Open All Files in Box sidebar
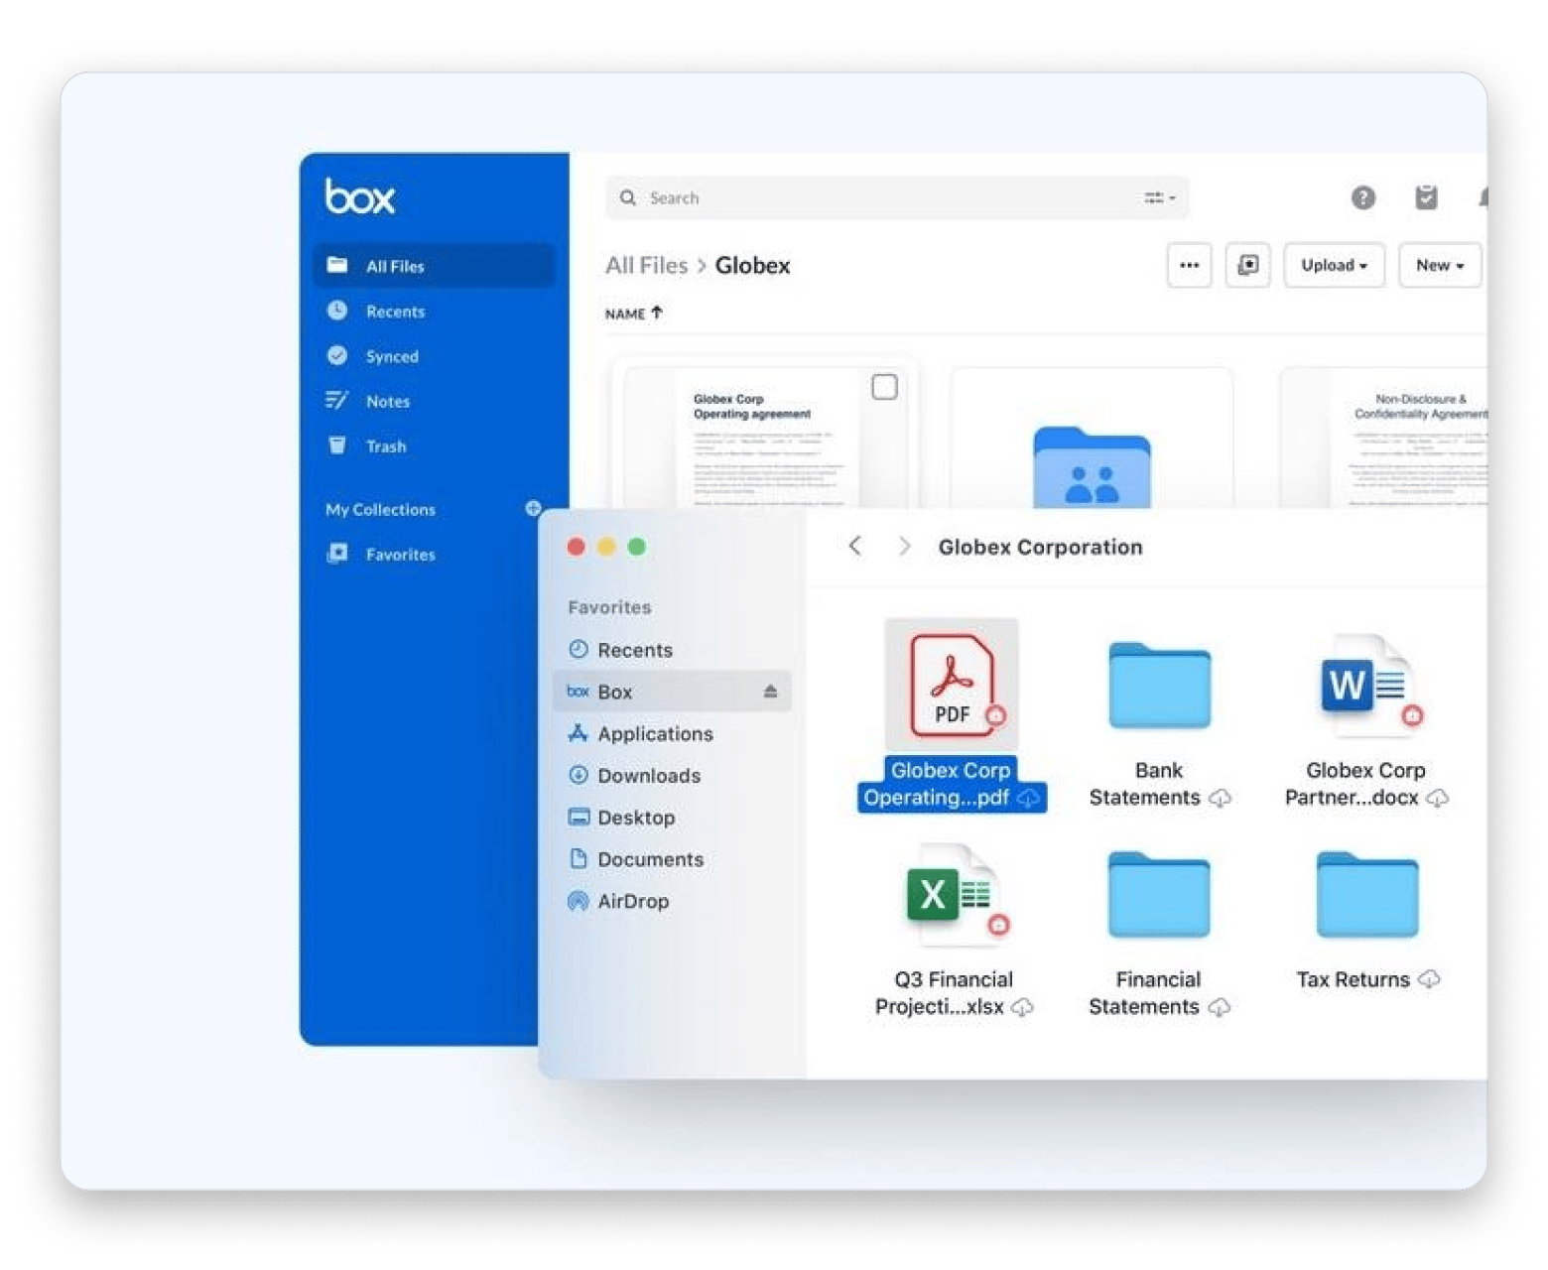The image size is (1548, 1270). tap(434, 266)
